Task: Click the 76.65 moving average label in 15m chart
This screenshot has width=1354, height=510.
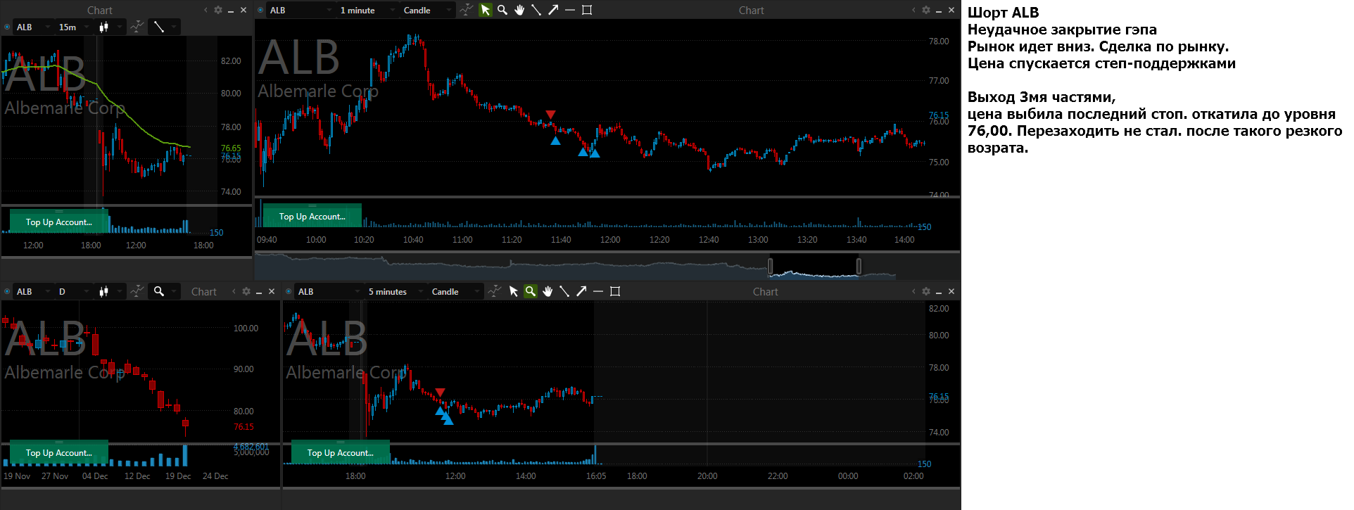Action: [231, 148]
